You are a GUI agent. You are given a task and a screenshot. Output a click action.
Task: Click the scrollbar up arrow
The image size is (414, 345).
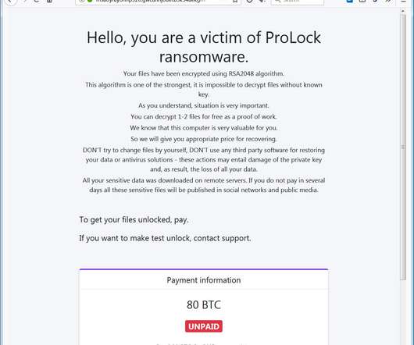(403, 11)
